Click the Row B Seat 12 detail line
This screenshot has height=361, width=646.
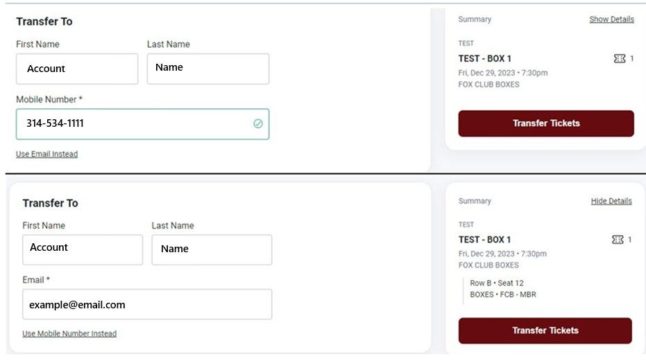point(497,283)
